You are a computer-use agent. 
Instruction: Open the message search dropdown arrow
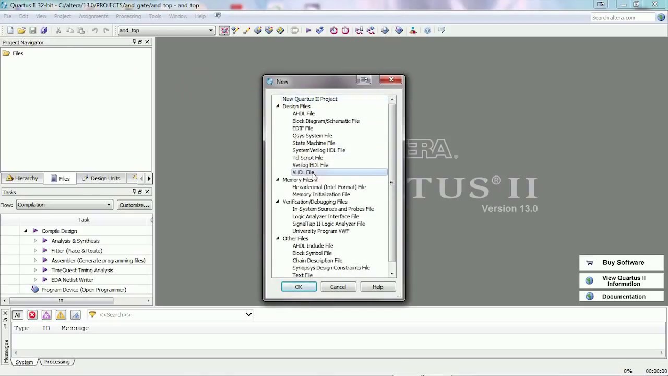tap(249, 314)
